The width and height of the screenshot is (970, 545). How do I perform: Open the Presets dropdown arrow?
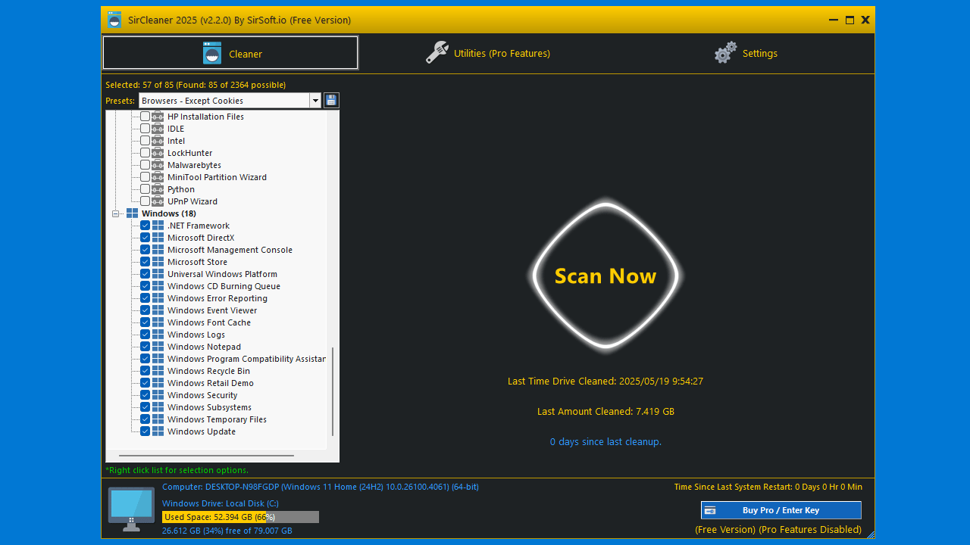315,101
